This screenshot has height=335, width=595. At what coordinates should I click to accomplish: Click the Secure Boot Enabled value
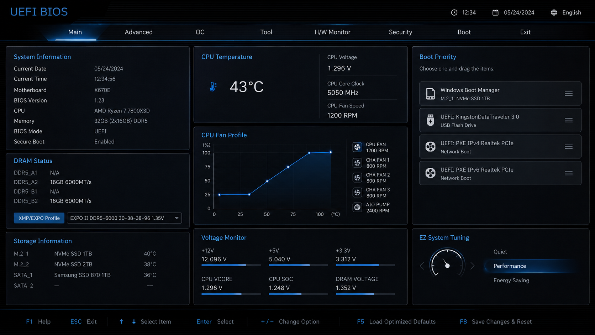[104, 142]
